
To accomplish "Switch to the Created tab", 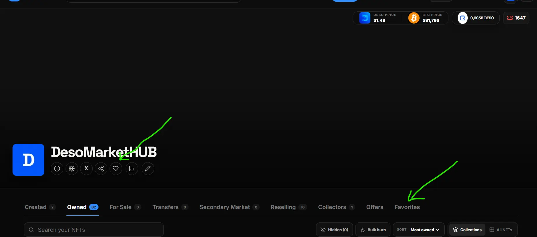I will pyautogui.click(x=40, y=207).
